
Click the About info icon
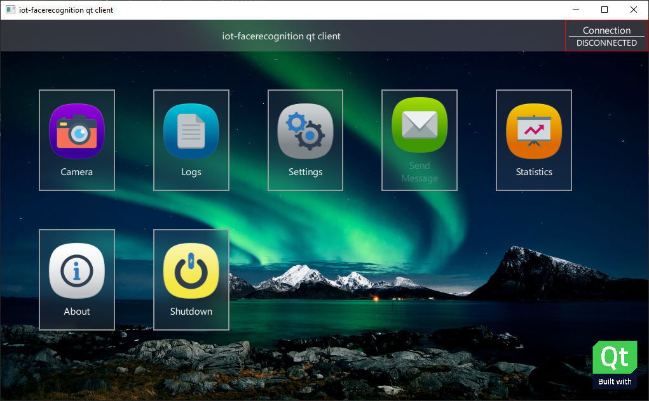(77, 271)
